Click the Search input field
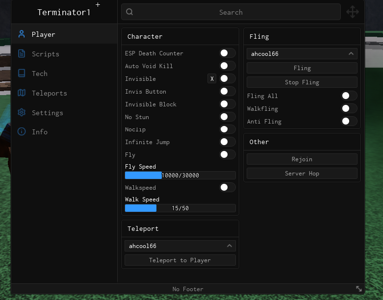This screenshot has width=383, height=300. coord(231,12)
